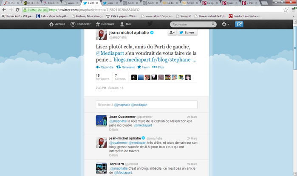Open Détails under aphatie's reply

tap(113, 155)
